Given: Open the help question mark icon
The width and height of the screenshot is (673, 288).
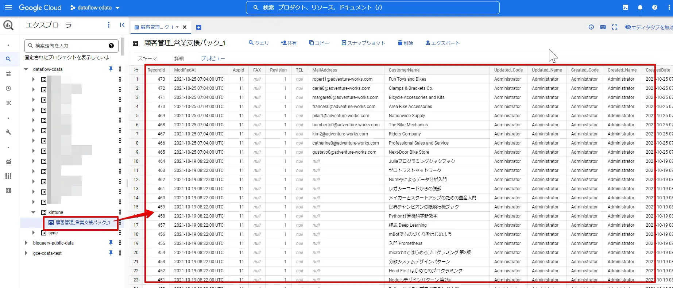Looking at the screenshot, I should (655, 8).
